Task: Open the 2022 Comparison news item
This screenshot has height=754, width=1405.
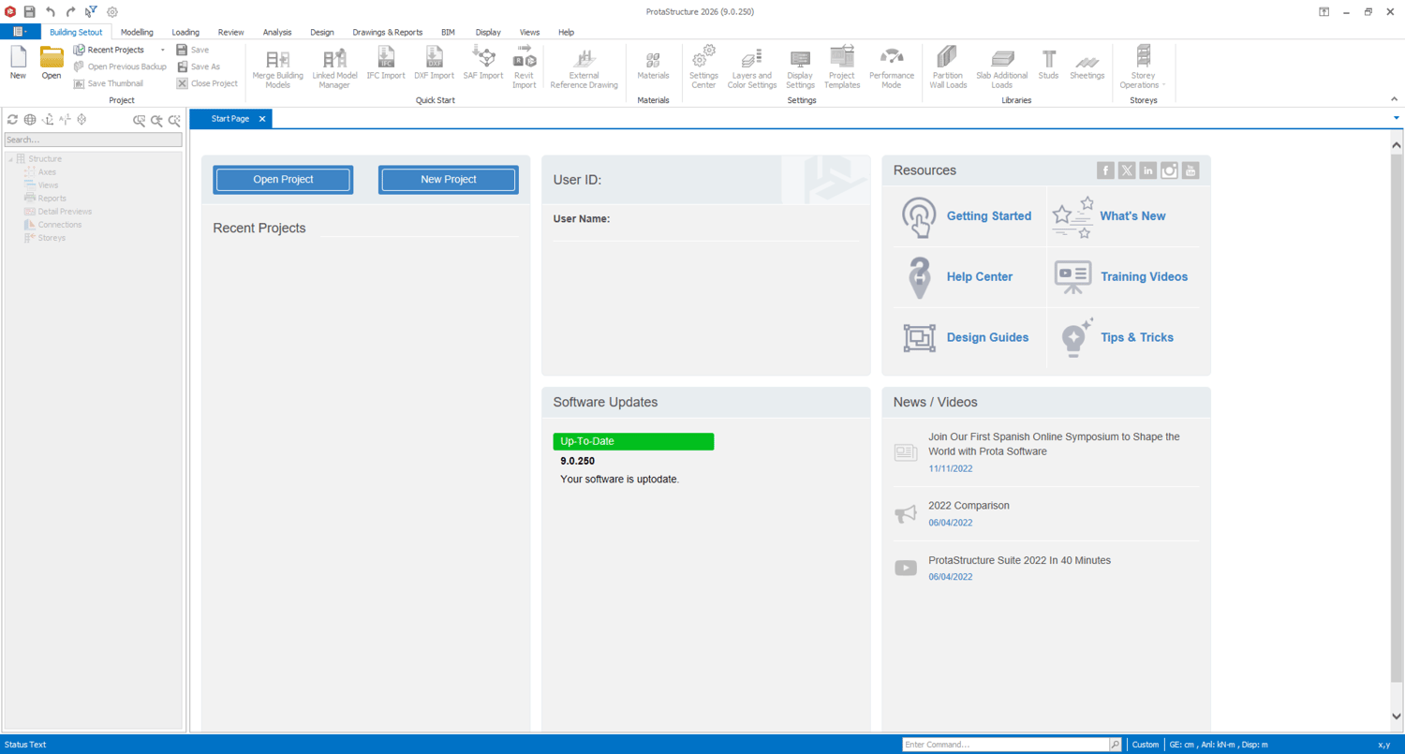Action: pyautogui.click(x=969, y=506)
